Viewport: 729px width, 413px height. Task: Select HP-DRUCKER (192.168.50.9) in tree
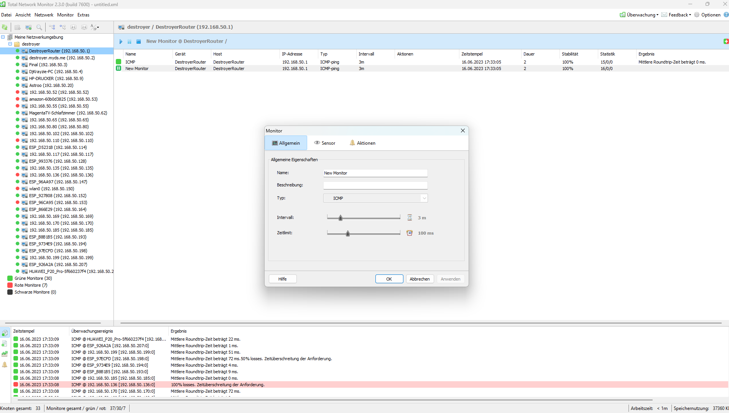coord(56,78)
